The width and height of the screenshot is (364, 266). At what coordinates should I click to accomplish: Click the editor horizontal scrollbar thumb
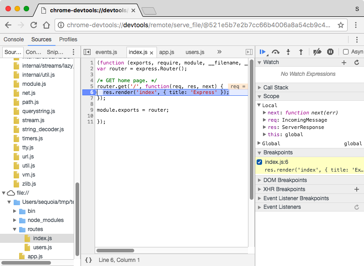(x=116, y=251)
